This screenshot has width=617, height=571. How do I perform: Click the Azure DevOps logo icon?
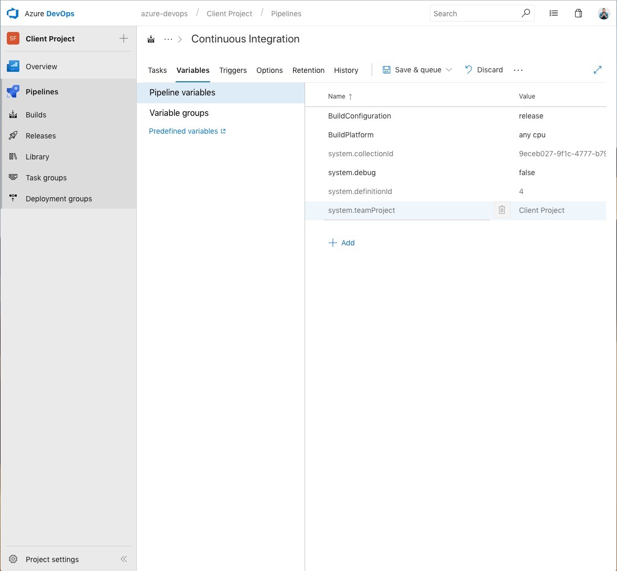13,14
